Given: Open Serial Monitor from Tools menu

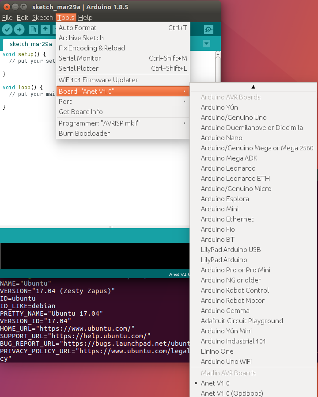Looking at the screenshot, I should click(x=123, y=58).
